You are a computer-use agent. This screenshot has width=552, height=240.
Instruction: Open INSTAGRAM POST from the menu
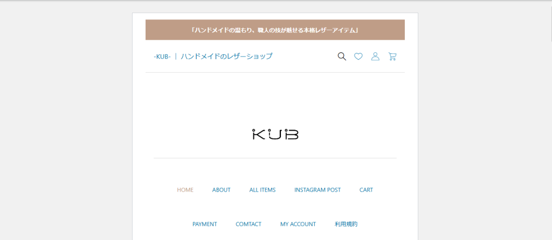point(318,190)
